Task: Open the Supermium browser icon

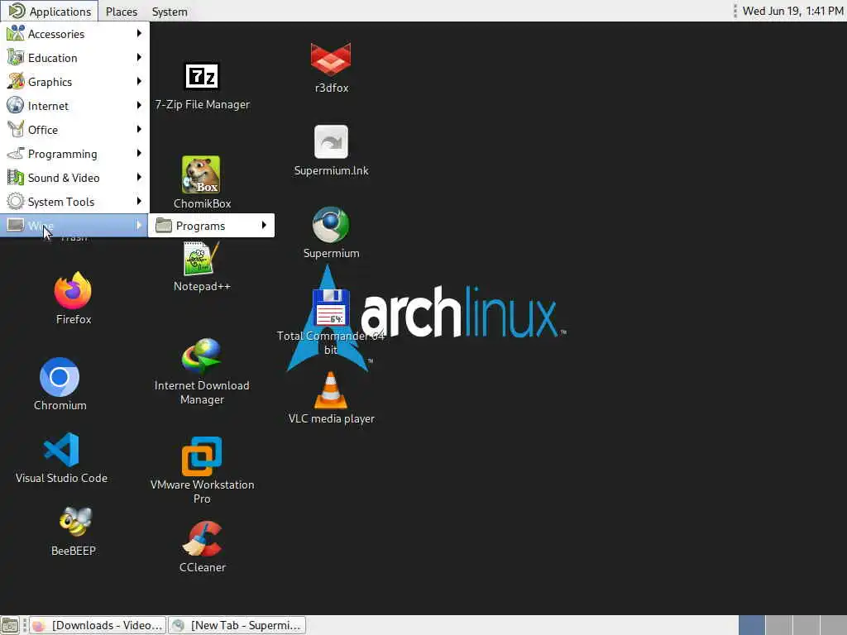Action: pos(331,225)
